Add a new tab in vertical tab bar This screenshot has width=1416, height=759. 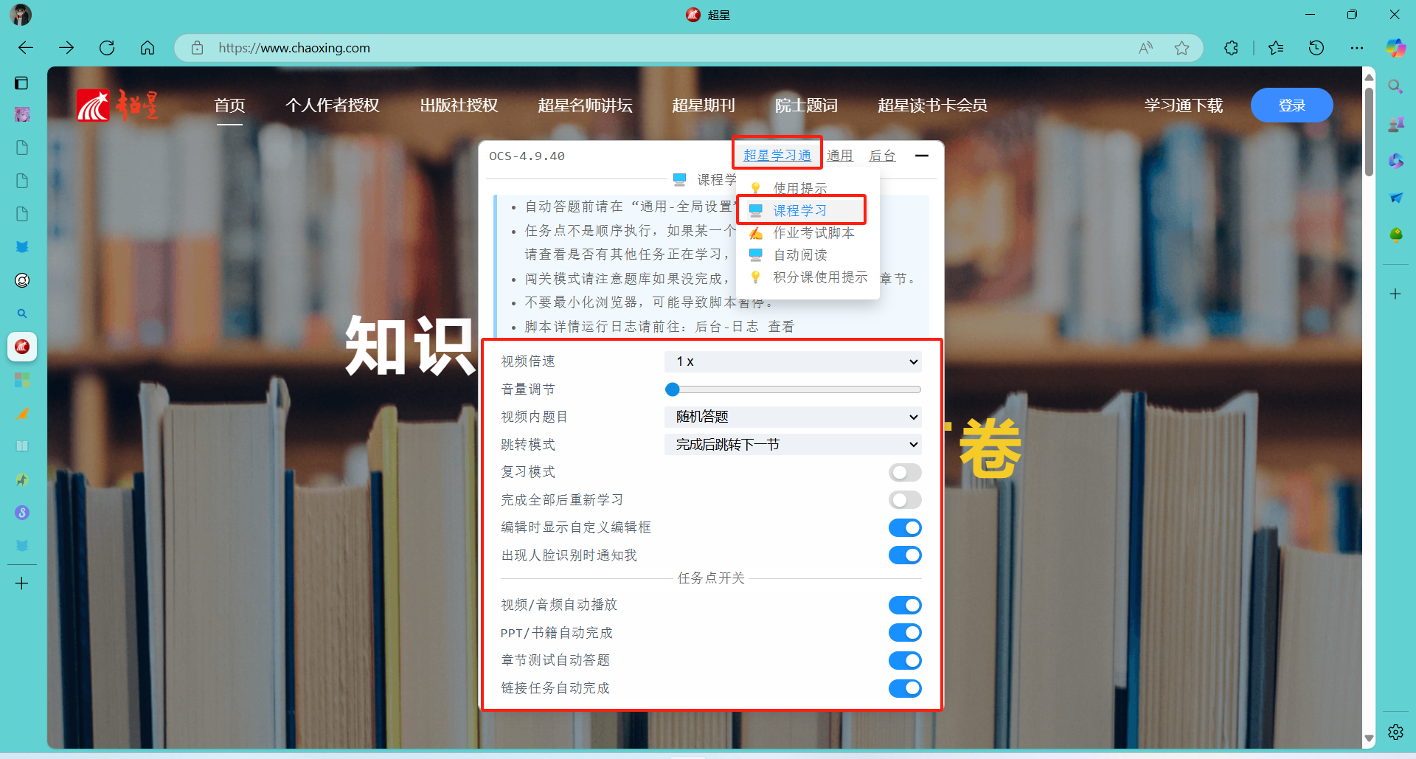click(22, 583)
